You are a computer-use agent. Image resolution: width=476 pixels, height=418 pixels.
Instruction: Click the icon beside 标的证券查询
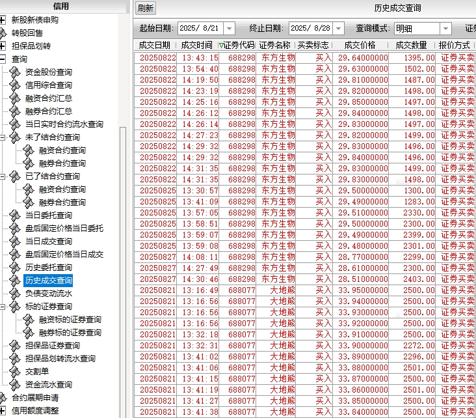[14, 307]
